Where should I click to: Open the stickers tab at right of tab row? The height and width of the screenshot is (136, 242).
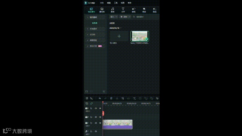(155, 10)
